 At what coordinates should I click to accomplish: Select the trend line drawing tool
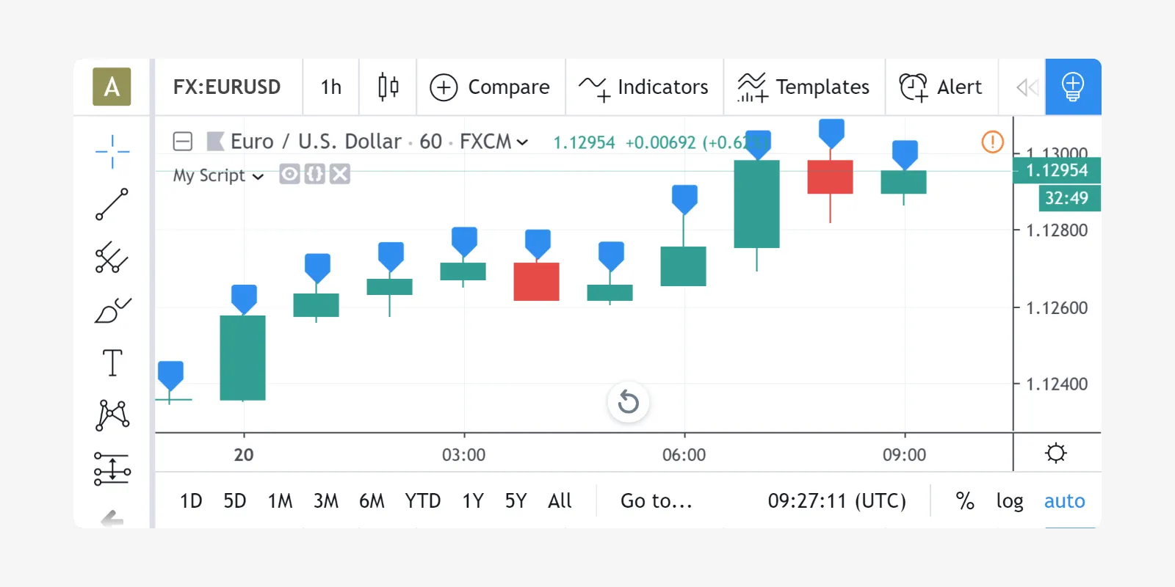112,205
